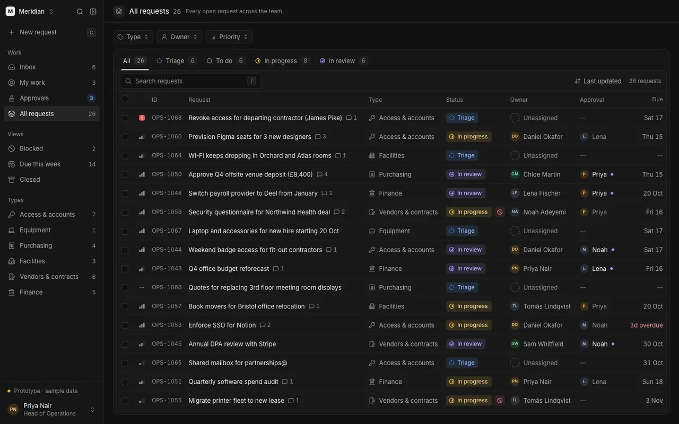Image resolution: width=679 pixels, height=424 pixels.
Task: Click the priority bars icon on OPS-1053 row
Action: (142, 325)
